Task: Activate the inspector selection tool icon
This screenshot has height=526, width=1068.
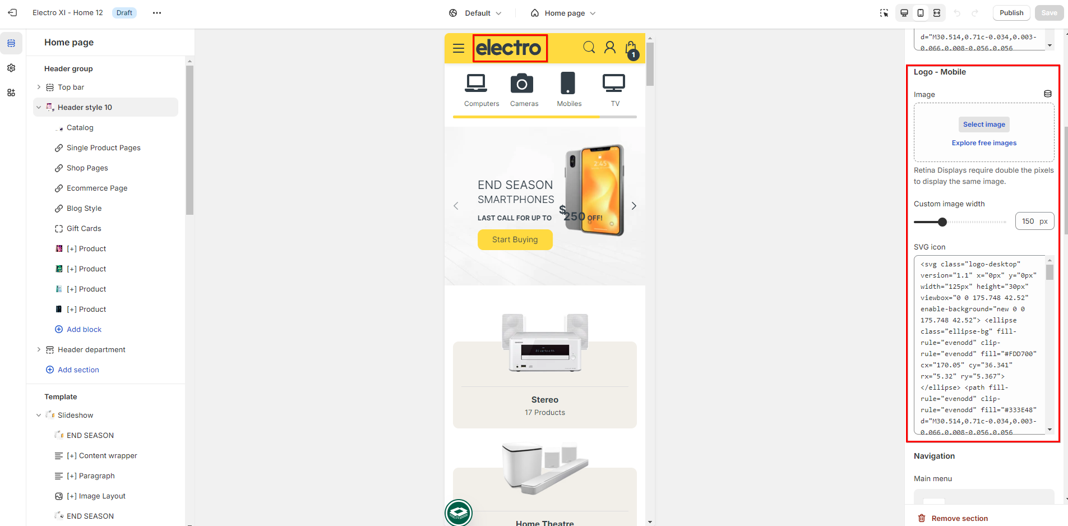Action: click(x=884, y=13)
